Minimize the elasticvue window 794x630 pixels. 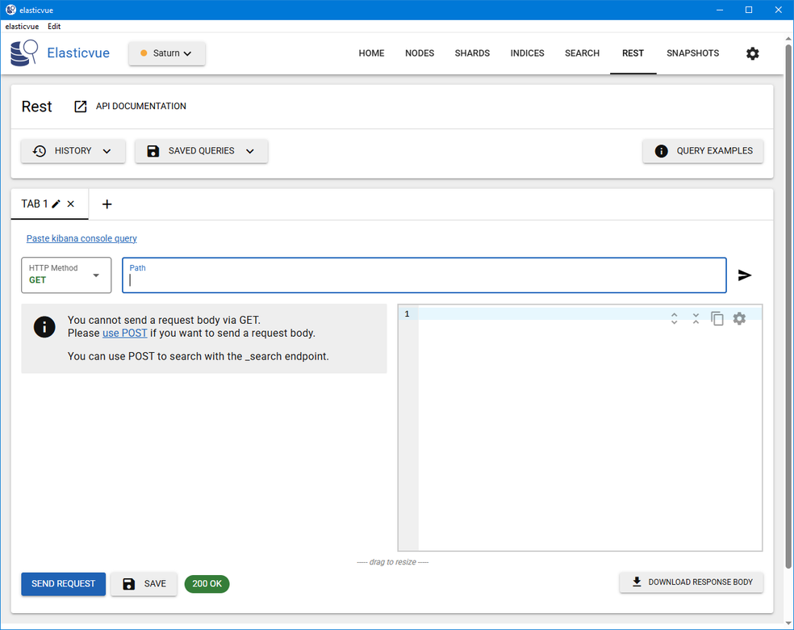(x=720, y=10)
